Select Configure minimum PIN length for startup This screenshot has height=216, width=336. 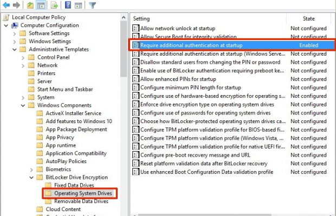[x=190, y=87]
